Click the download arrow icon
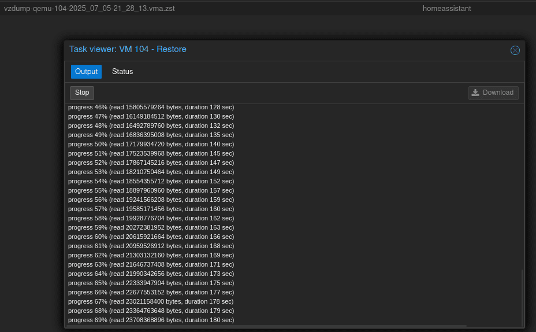Image resolution: width=536 pixels, height=332 pixels. (475, 93)
